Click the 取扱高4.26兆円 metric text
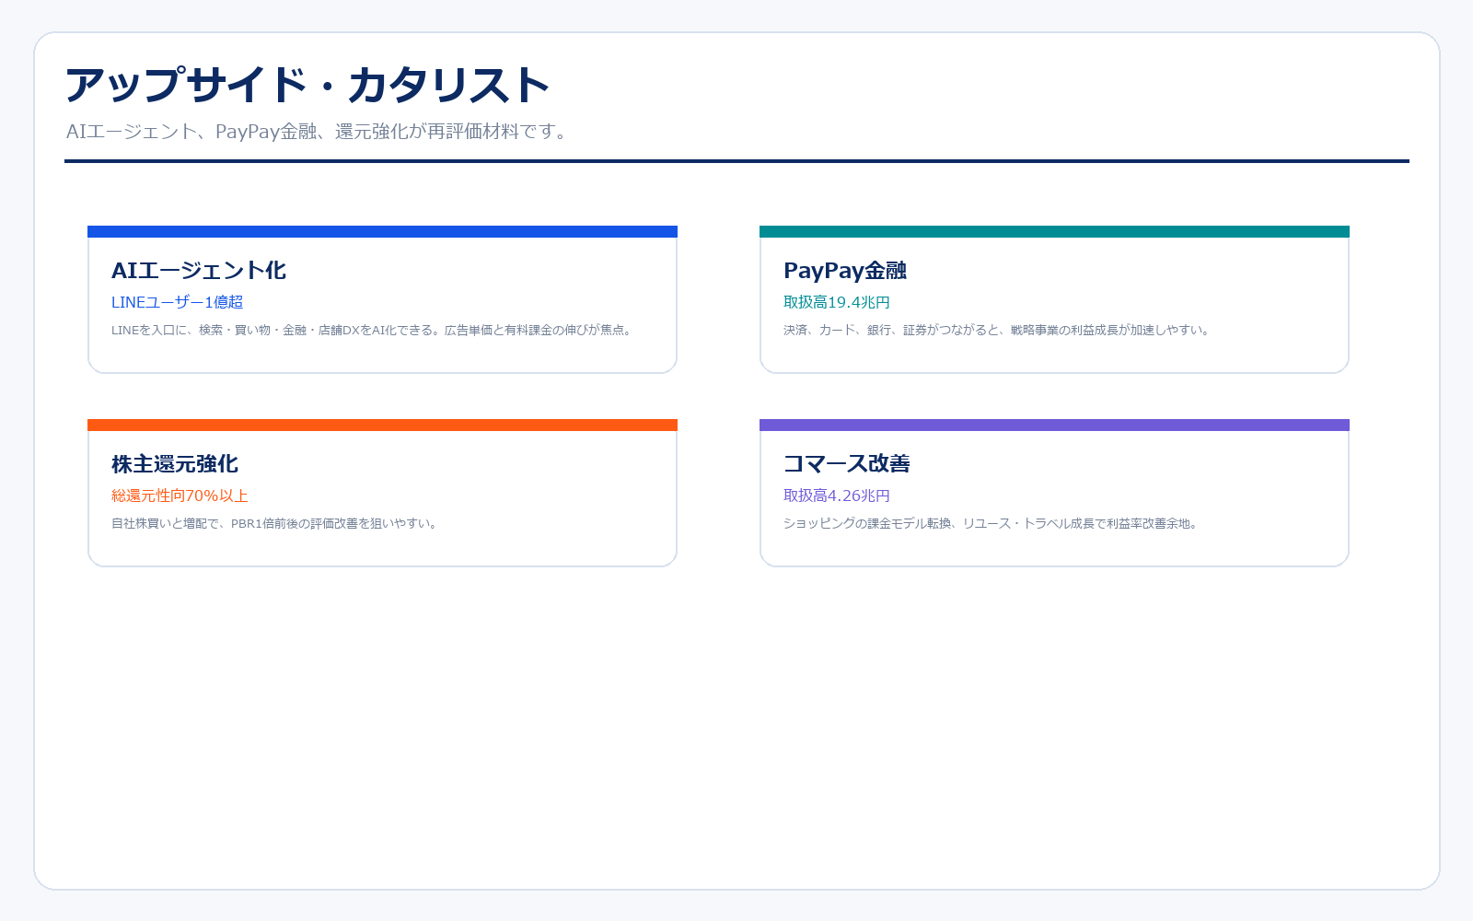Screen dimensions: 1473x921 [x=837, y=495]
